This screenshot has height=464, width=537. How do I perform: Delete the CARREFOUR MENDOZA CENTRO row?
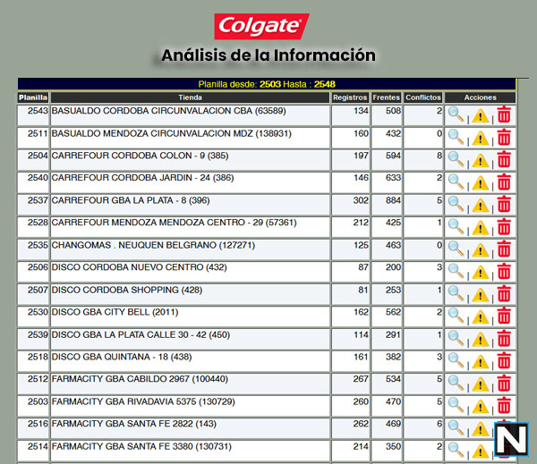pos(504,226)
